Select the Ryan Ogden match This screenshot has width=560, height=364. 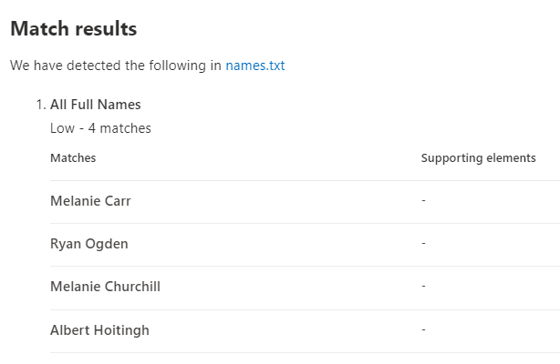[89, 244]
